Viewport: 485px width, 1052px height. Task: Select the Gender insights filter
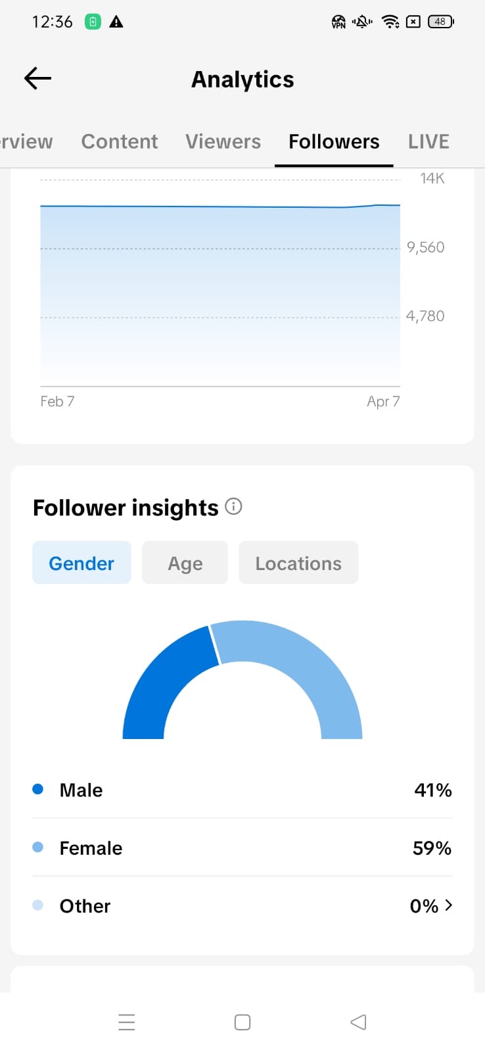click(81, 563)
